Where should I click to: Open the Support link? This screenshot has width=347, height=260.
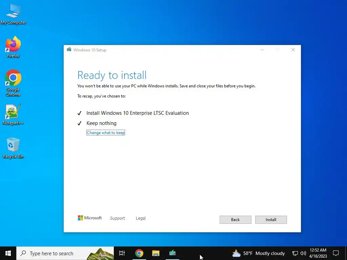(x=118, y=218)
